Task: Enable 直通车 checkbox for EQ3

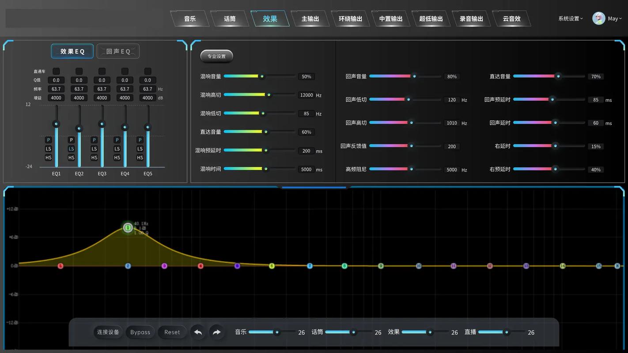Action: [x=102, y=71]
